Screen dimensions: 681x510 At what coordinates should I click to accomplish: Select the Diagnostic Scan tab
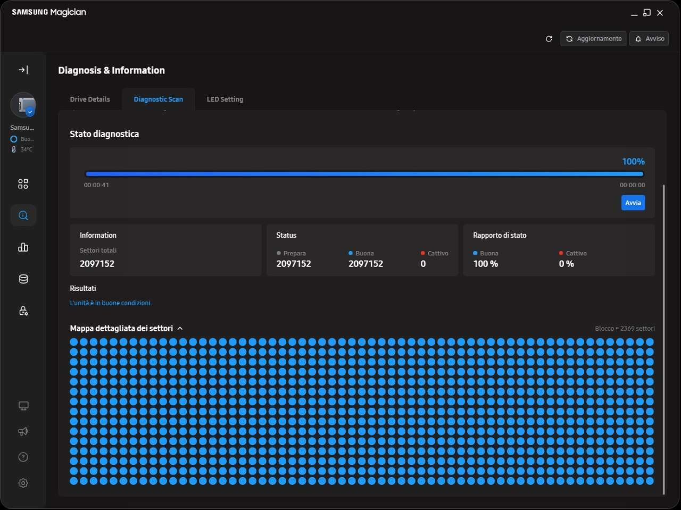[x=158, y=99]
